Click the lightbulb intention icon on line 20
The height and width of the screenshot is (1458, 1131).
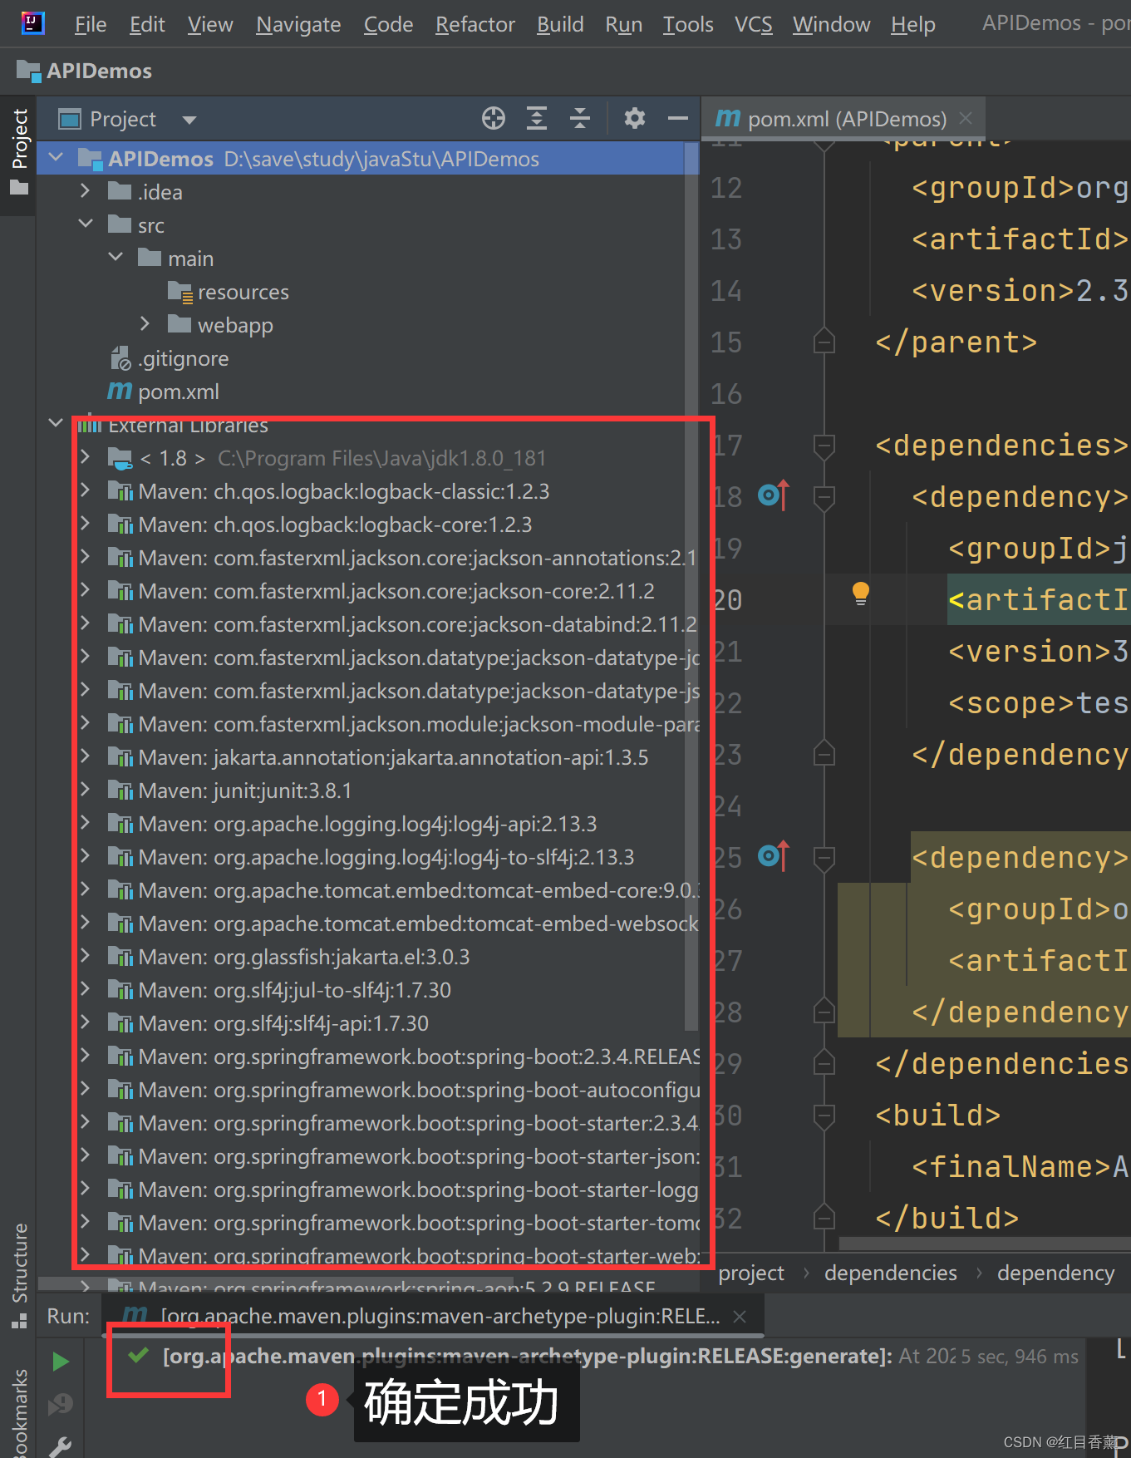pyautogui.click(x=861, y=594)
